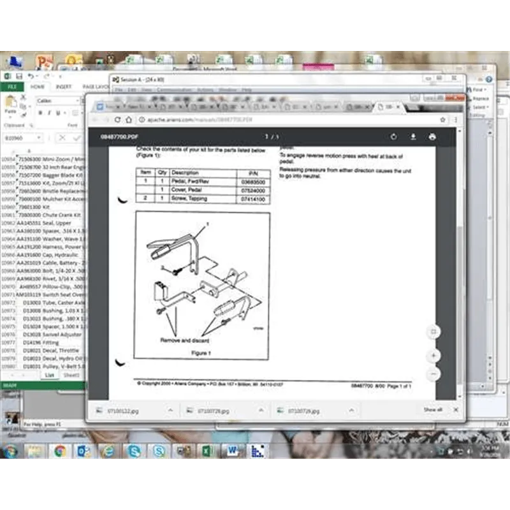Download the PDF file
Screen dimensions: 510x510
tap(413, 136)
